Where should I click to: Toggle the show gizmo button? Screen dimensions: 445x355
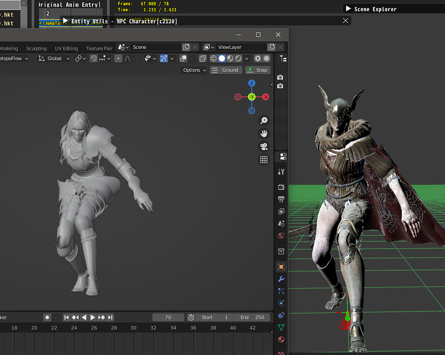click(x=164, y=58)
